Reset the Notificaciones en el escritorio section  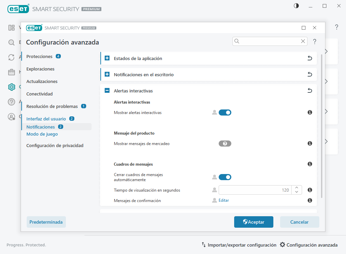point(310,75)
